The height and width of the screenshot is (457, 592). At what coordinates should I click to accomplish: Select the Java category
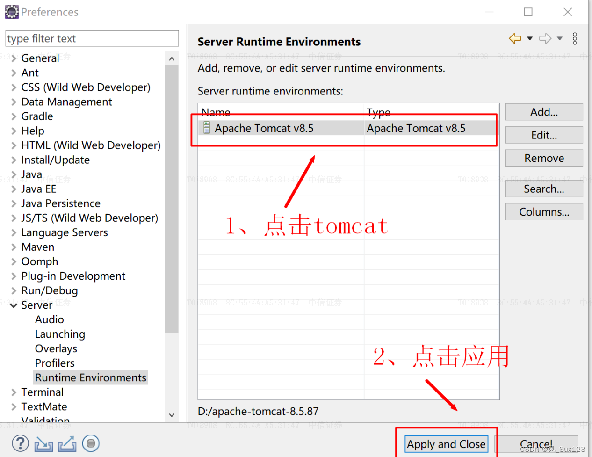point(32,174)
